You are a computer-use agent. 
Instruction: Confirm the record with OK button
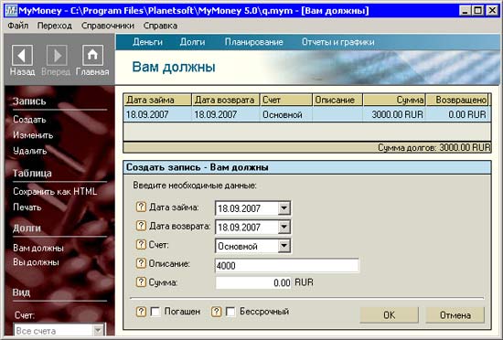tap(389, 315)
